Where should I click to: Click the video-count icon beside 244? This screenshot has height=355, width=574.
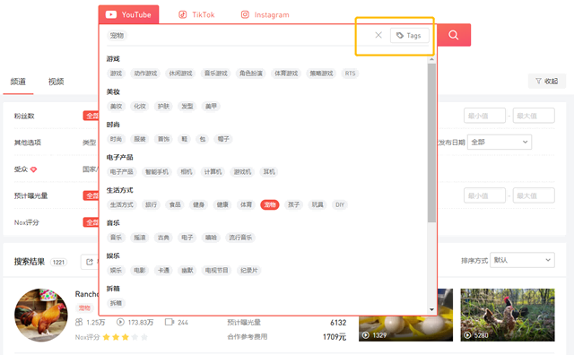(x=170, y=322)
